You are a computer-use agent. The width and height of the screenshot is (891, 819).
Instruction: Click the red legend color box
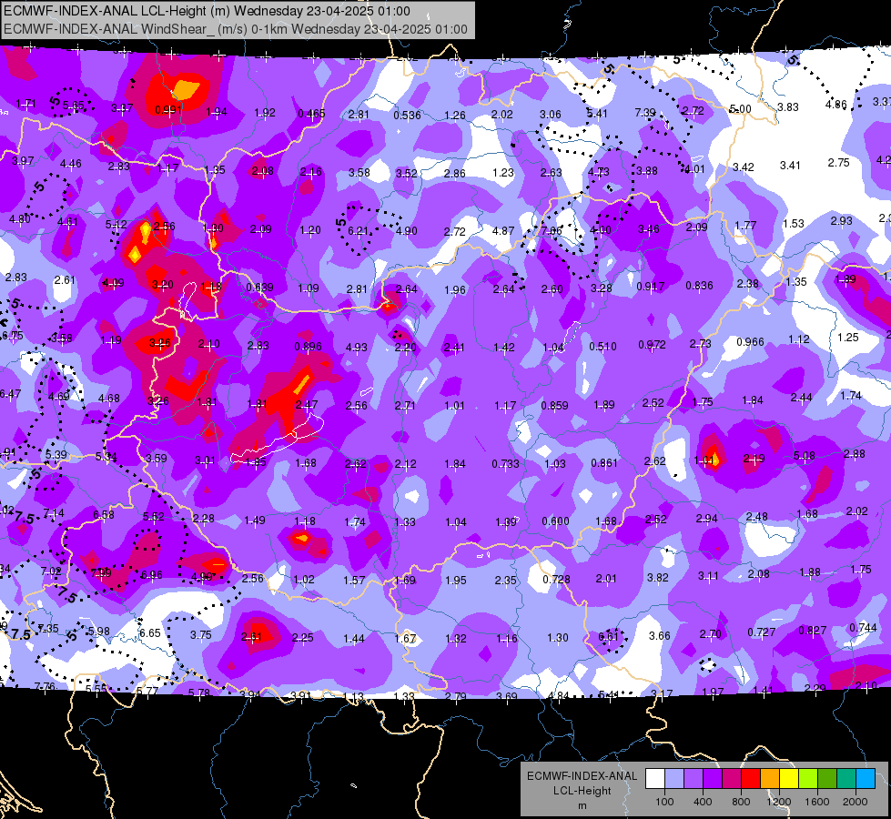point(751,779)
